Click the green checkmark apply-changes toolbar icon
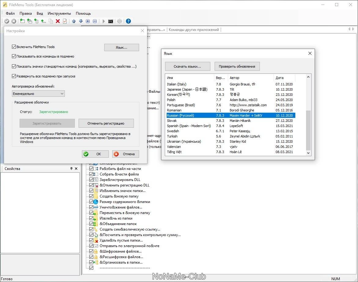358x282 pixels. click(7, 21)
